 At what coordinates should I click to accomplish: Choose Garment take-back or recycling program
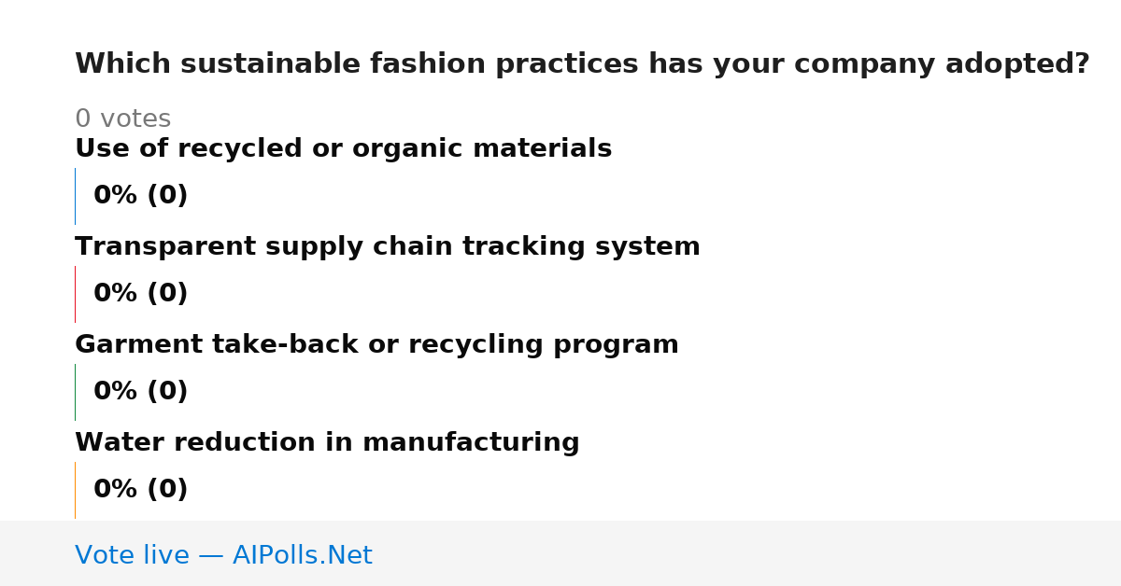click(x=376, y=345)
